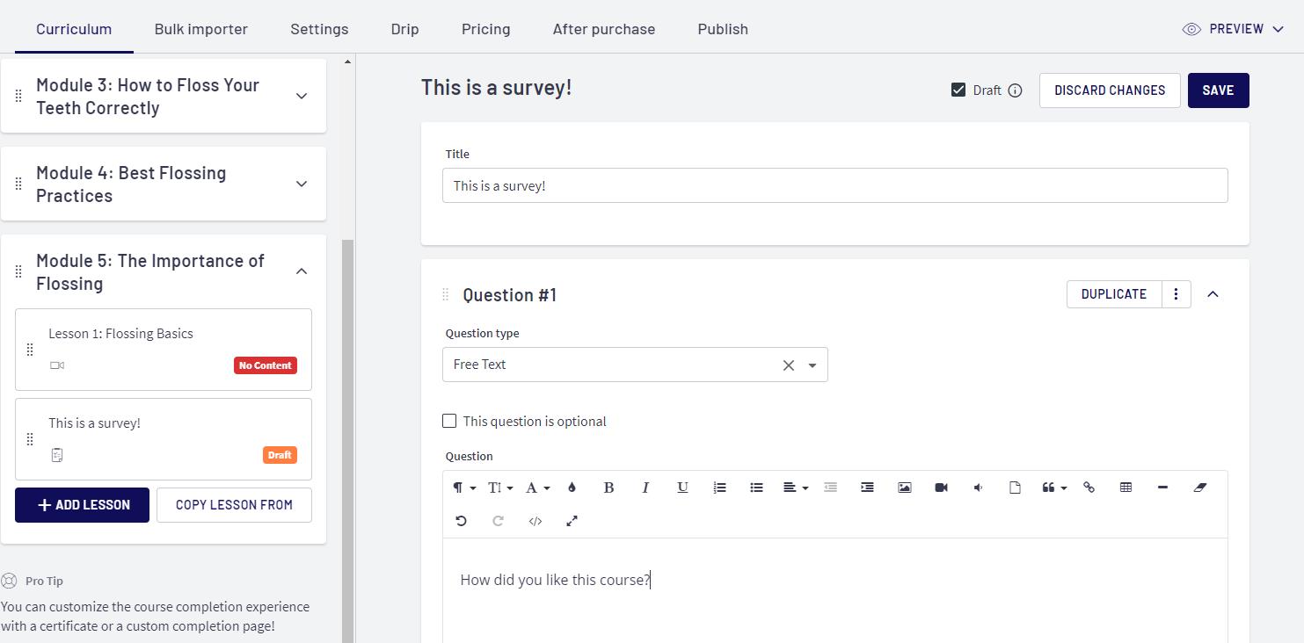Click the Copy Lesson From button
Viewport: 1304px width, 643px height.
[x=234, y=505]
